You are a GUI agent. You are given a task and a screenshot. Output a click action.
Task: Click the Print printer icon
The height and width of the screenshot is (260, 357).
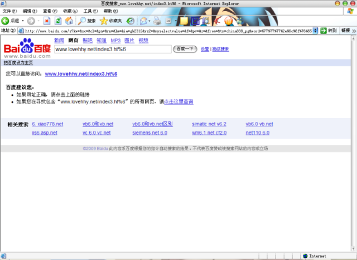click(x=157, y=21)
